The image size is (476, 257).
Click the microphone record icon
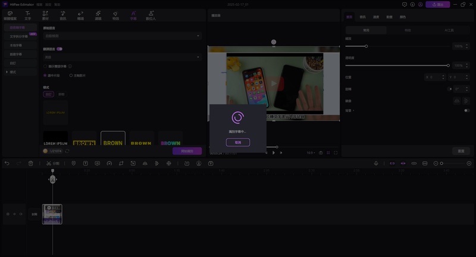coord(376,163)
